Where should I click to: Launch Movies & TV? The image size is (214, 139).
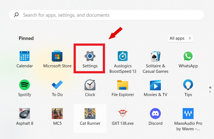pyautogui.click(x=155, y=88)
